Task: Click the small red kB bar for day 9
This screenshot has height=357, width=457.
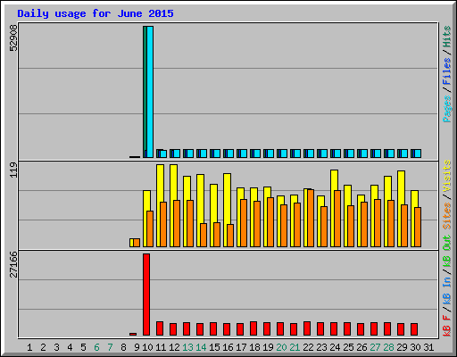Action: [x=133, y=335]
